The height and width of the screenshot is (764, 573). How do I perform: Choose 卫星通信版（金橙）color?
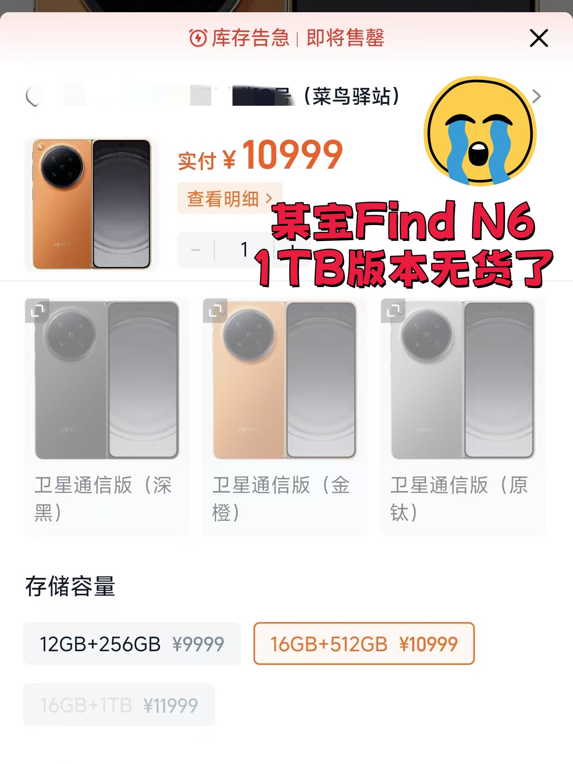point(285,416)
